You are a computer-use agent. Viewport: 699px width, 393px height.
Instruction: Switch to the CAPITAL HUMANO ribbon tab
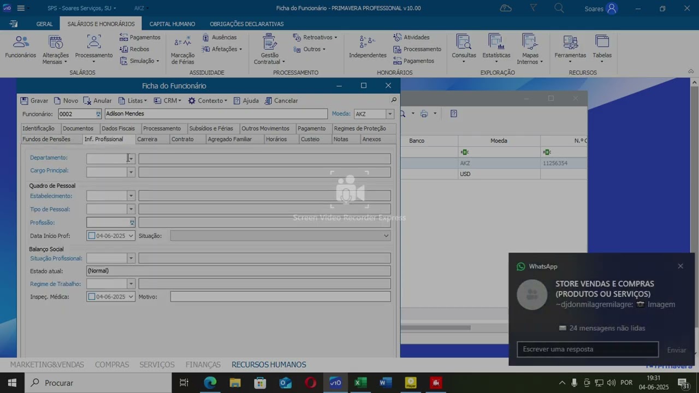click(172, 24)
